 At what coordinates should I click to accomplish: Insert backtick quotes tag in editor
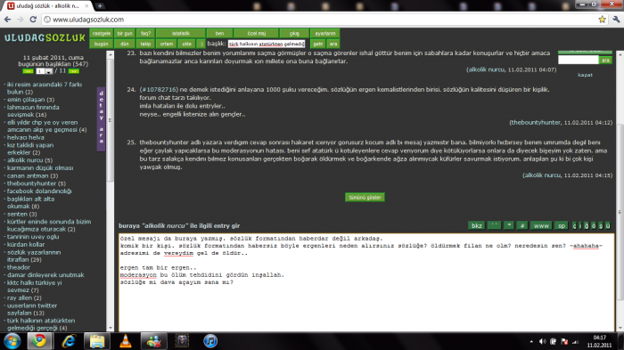(494, 225)
